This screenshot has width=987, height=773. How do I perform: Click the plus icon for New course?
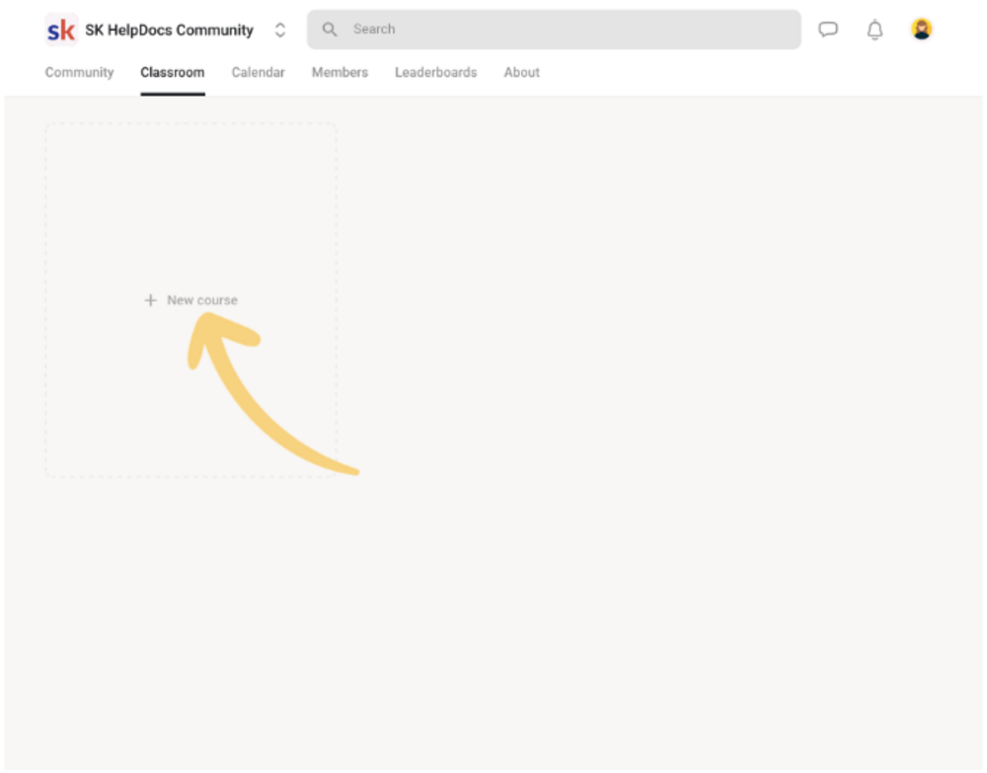coord(150,300)
